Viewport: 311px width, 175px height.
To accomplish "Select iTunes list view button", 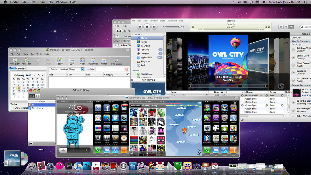I will (281, 27).
